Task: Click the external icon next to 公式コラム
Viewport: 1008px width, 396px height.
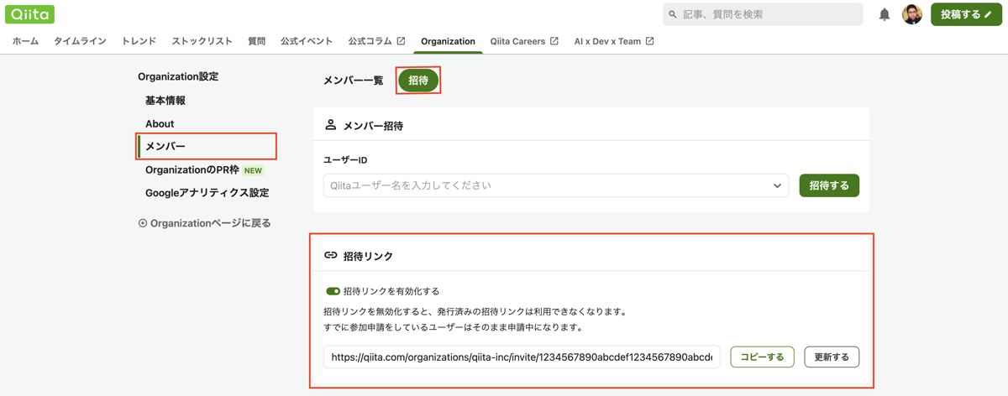Action: click(x=401, y=41)
